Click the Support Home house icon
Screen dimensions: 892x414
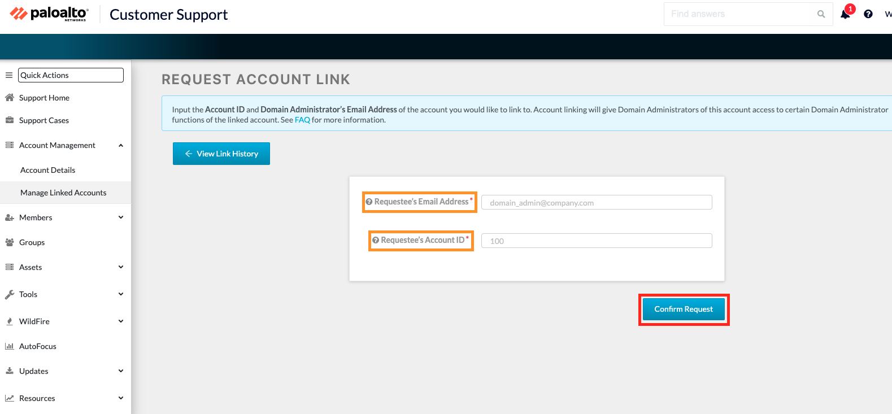(x=10, y=98)
